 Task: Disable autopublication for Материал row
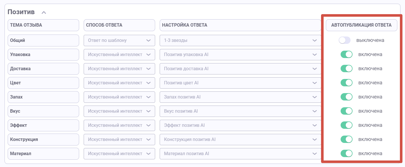(x=346, y=153)
